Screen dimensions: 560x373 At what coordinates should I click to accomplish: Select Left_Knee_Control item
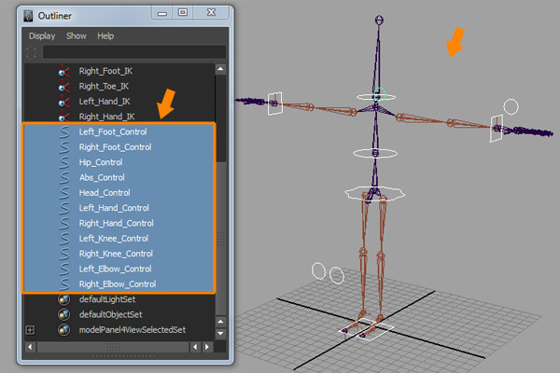(x=114, y=239)
